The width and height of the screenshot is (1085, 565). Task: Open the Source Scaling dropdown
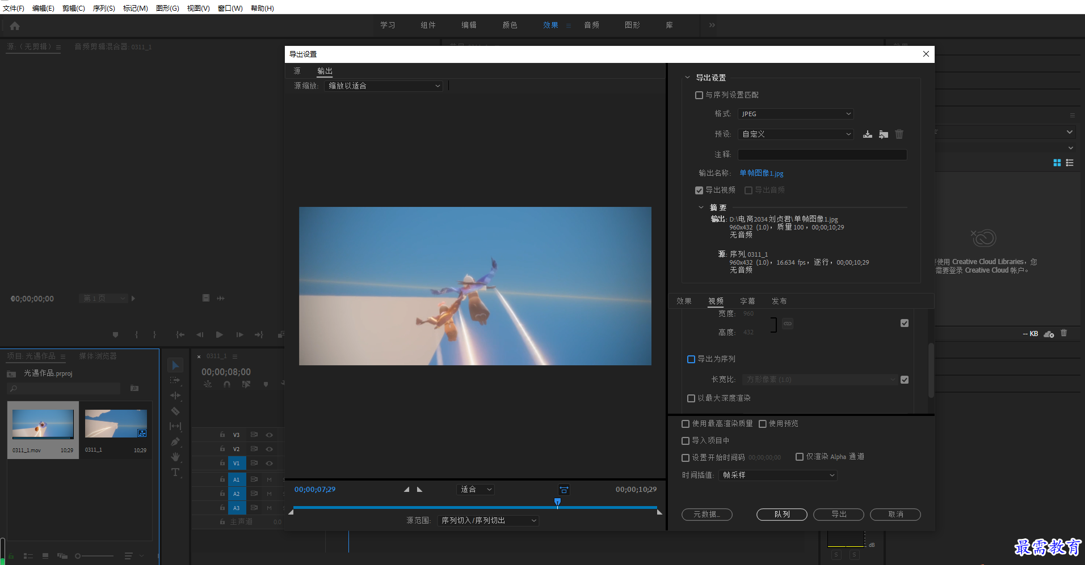(384, 86)
